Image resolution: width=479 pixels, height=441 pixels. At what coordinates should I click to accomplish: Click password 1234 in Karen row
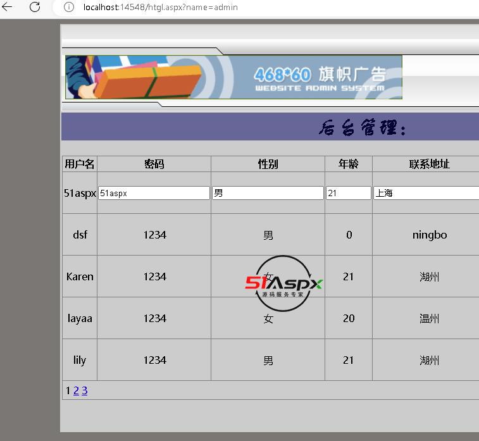[x=155, y=276]
